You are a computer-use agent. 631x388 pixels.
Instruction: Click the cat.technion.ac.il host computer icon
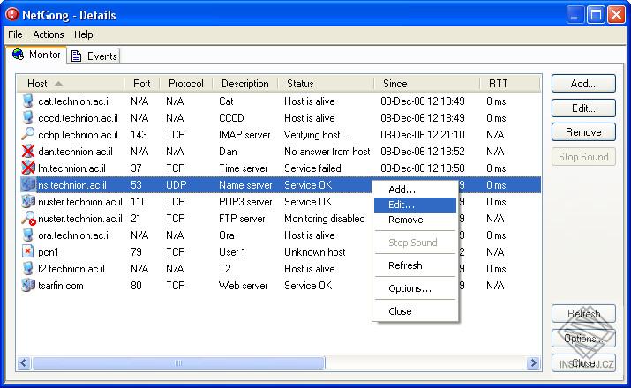pos(27,101)
